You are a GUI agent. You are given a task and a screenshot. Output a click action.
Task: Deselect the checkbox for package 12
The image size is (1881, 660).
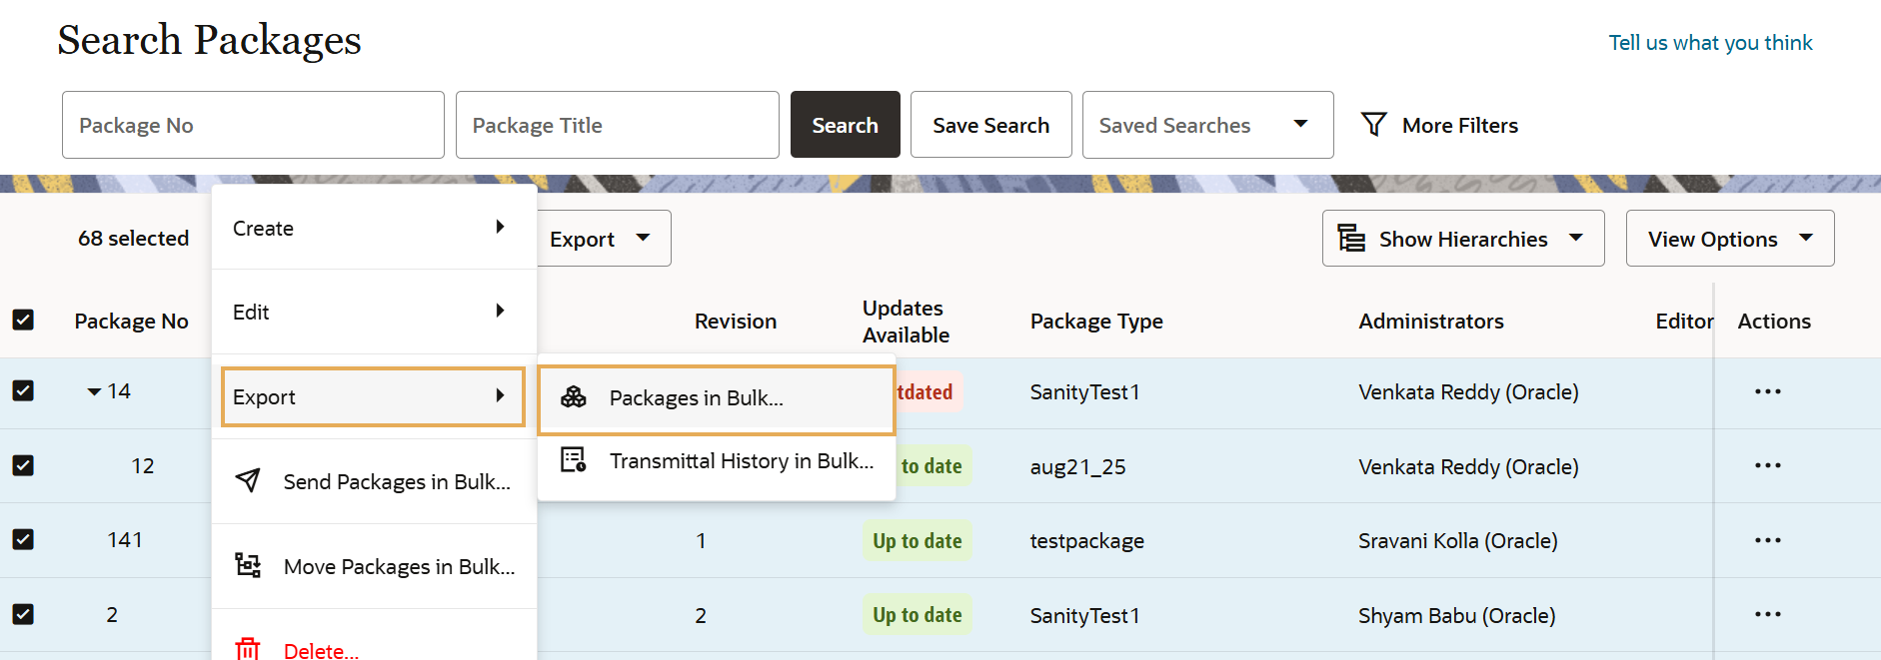(x=23, y=465)
